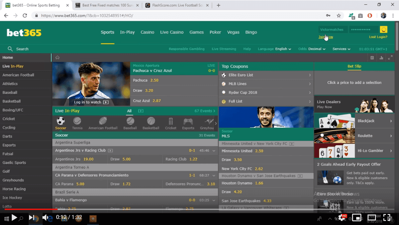
Task: Select the Tennis icon in Live In-Play
Action: [x=77, y=122]
